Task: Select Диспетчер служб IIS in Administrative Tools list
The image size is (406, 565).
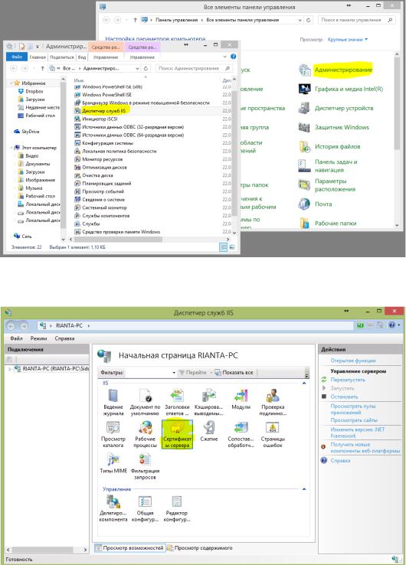Action: click(x=104, y=111)
